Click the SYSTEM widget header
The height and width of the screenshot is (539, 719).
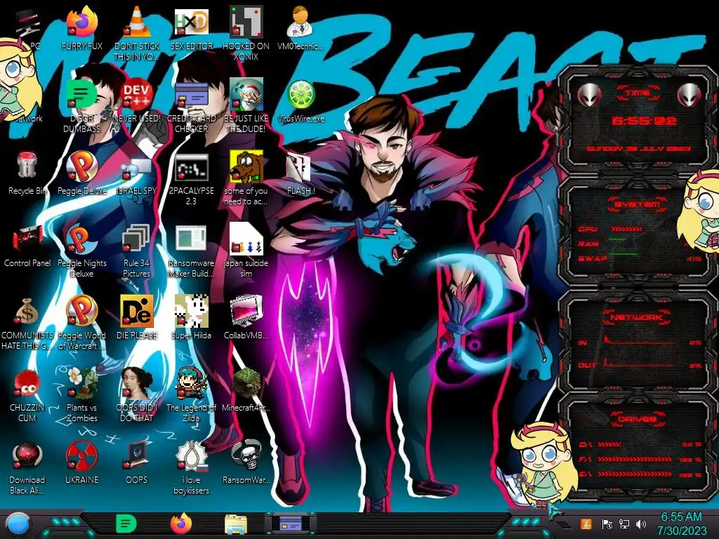pyautogui.click(x=638, y=204)
